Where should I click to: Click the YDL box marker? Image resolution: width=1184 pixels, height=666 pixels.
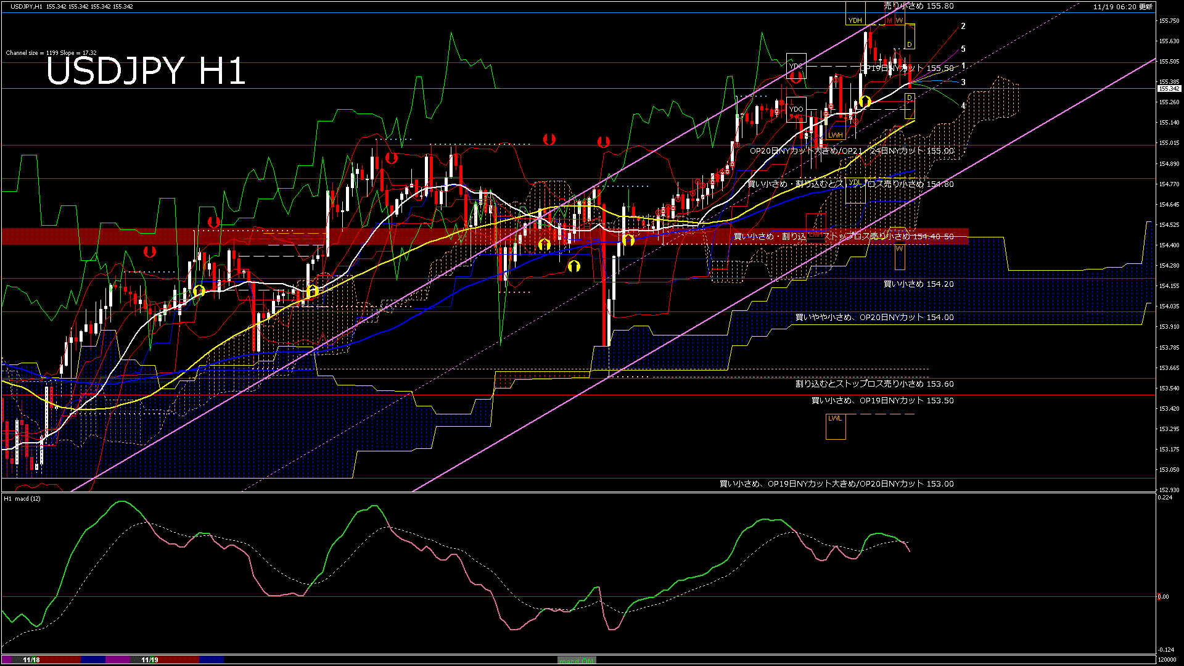tap(855, 183)
